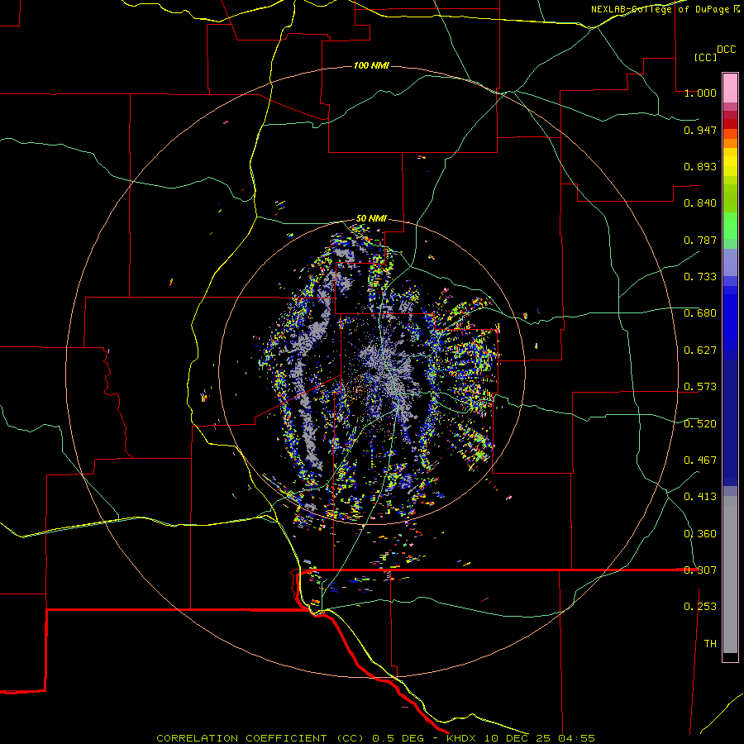Screen dimensions: 744x744
Task: Select the 0.947 color scale value
Action: 700,130
